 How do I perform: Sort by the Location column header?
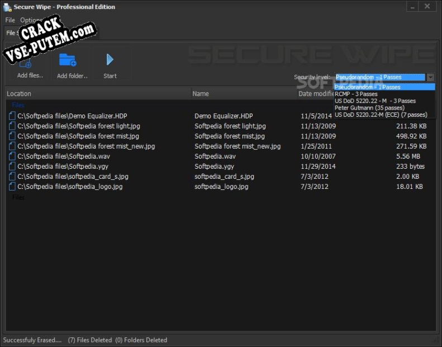(x=98, y=93)
